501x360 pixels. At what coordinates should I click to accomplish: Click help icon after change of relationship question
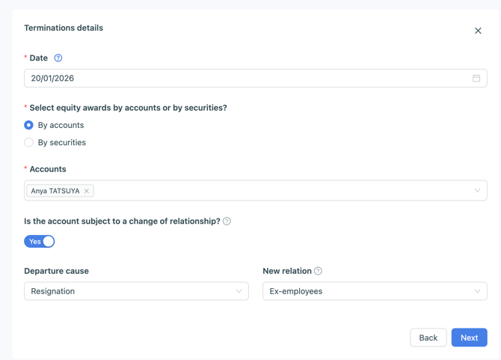pyautogui.click(x=227, y=222)
